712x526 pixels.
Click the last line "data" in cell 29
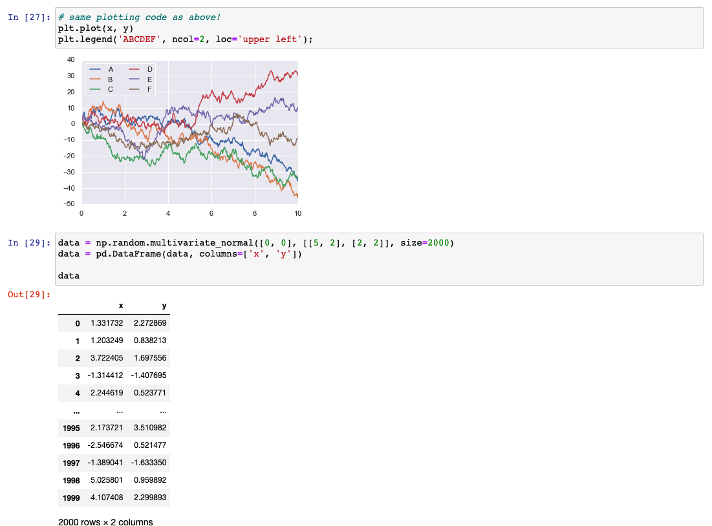(x=69, y=275)
